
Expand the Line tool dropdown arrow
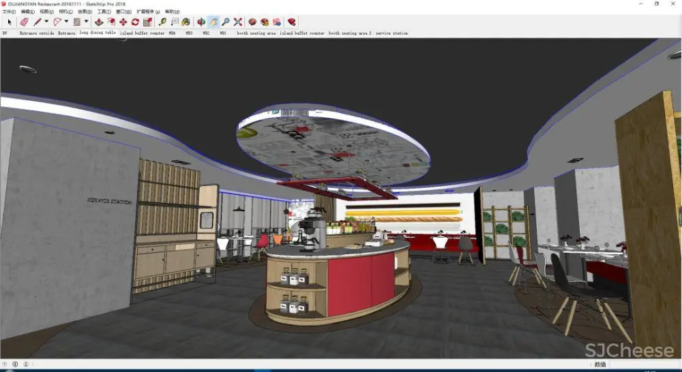46,22
